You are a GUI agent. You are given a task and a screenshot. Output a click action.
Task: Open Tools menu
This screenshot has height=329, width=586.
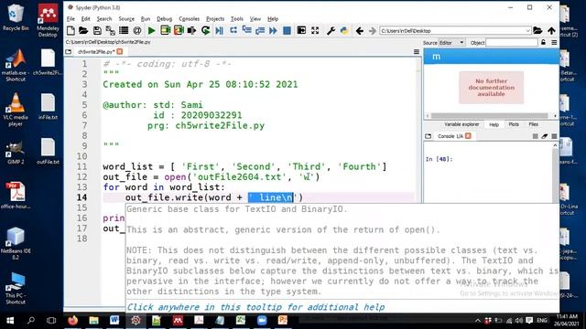pos(236,18)
